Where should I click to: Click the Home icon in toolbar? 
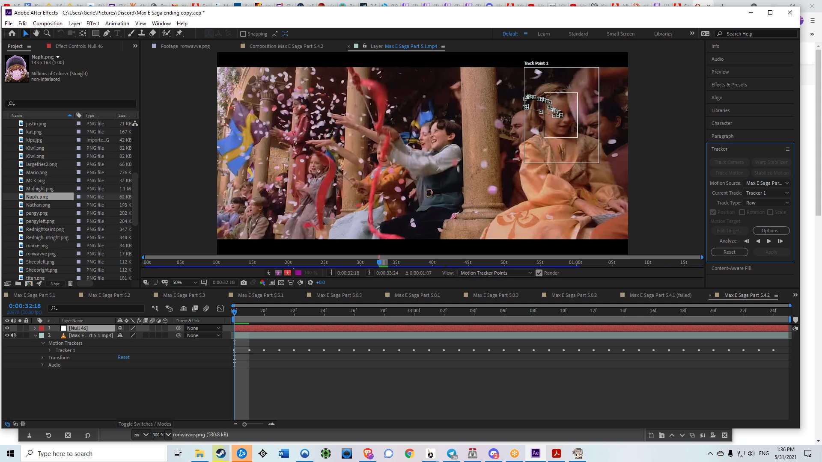coord(12,33)
